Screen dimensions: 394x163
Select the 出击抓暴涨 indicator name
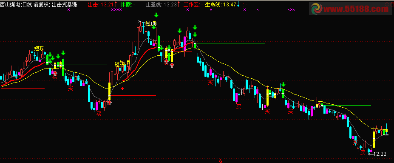(65, 5)
